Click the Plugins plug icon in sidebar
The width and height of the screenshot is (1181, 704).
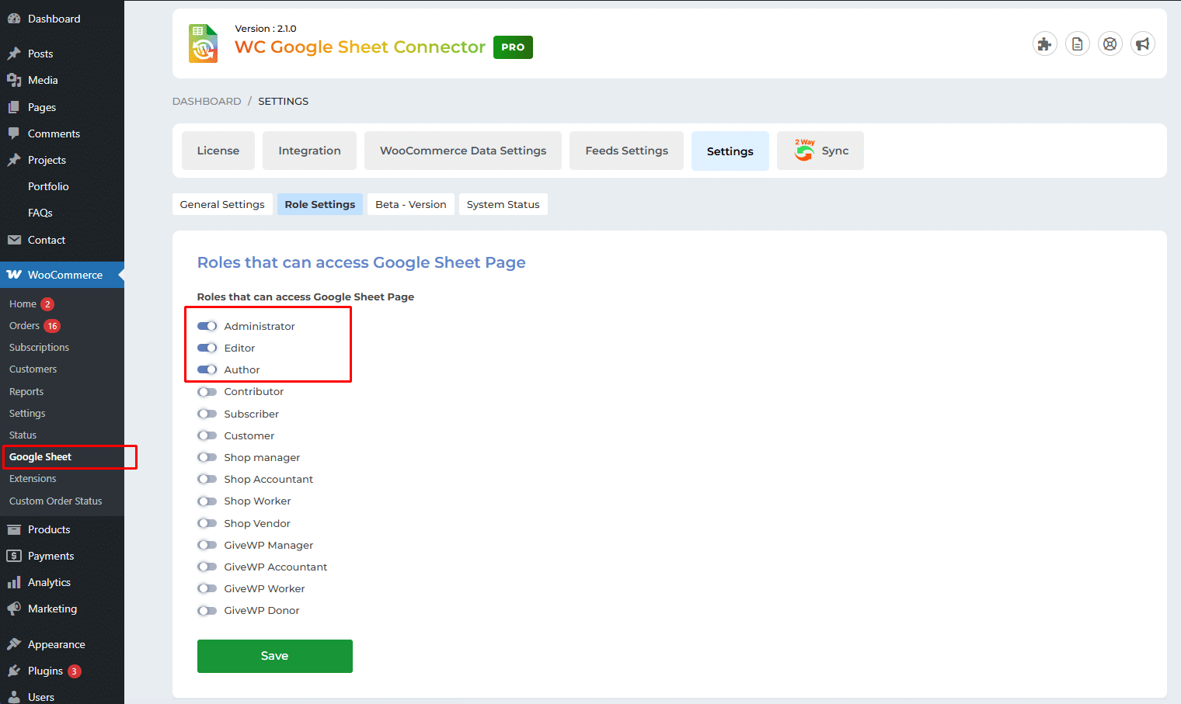[14, 671]
